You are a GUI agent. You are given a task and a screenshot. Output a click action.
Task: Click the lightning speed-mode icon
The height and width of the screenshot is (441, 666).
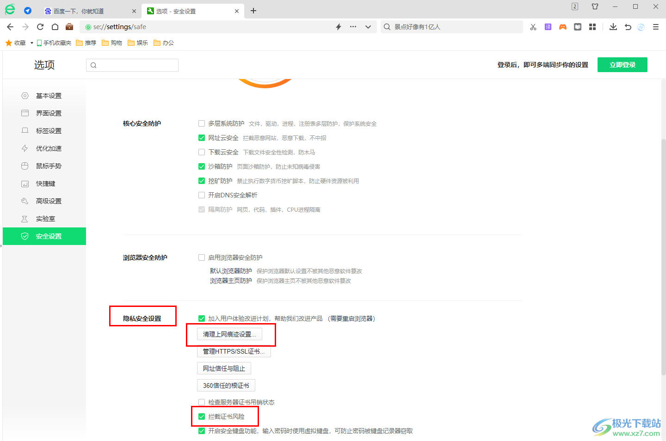339,27
